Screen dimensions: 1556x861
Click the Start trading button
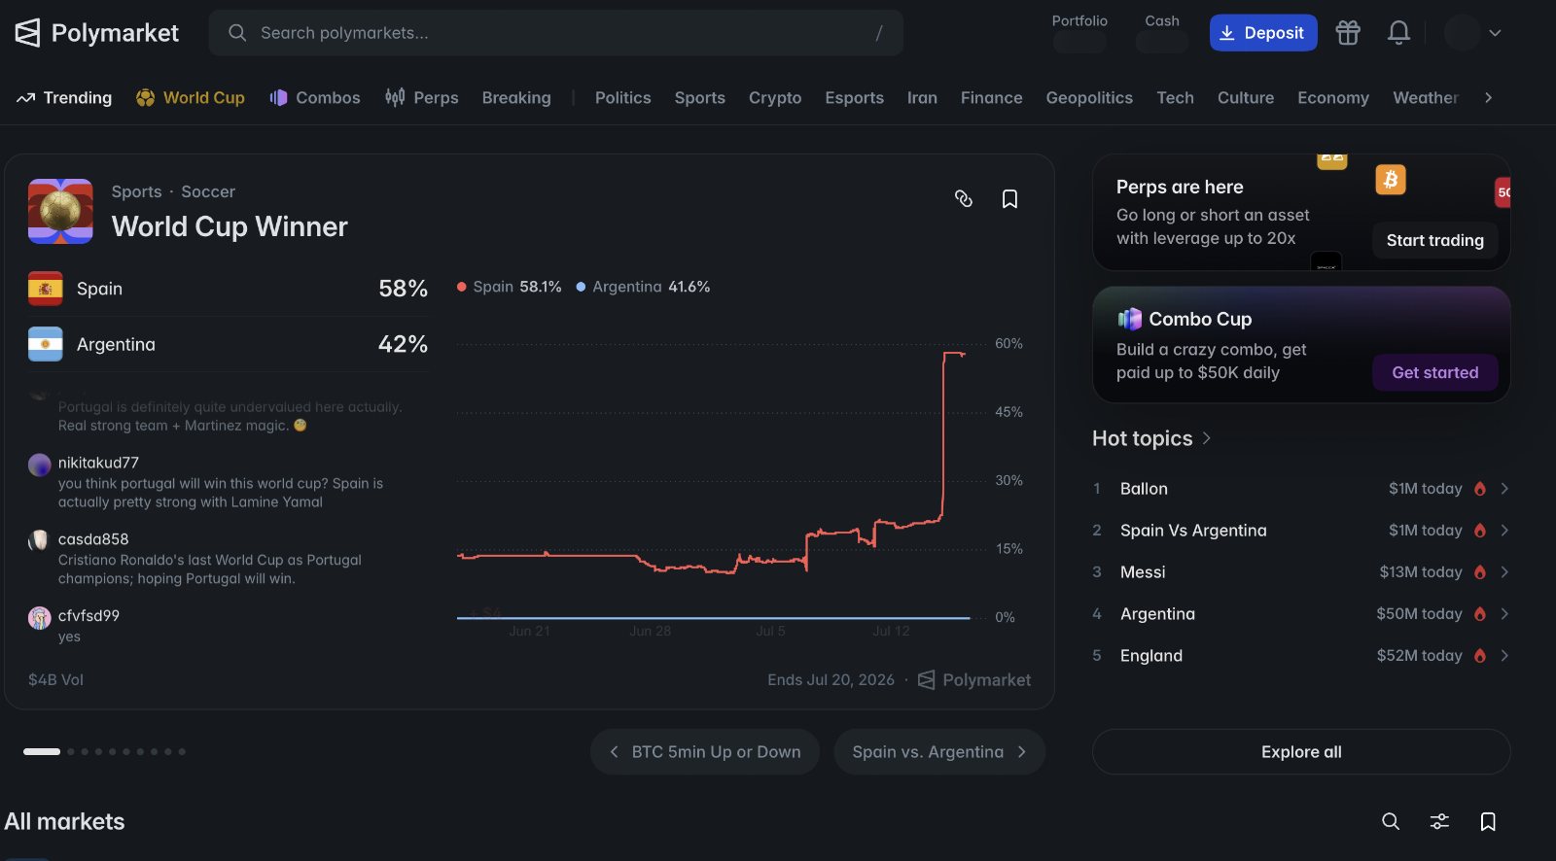1435,240
